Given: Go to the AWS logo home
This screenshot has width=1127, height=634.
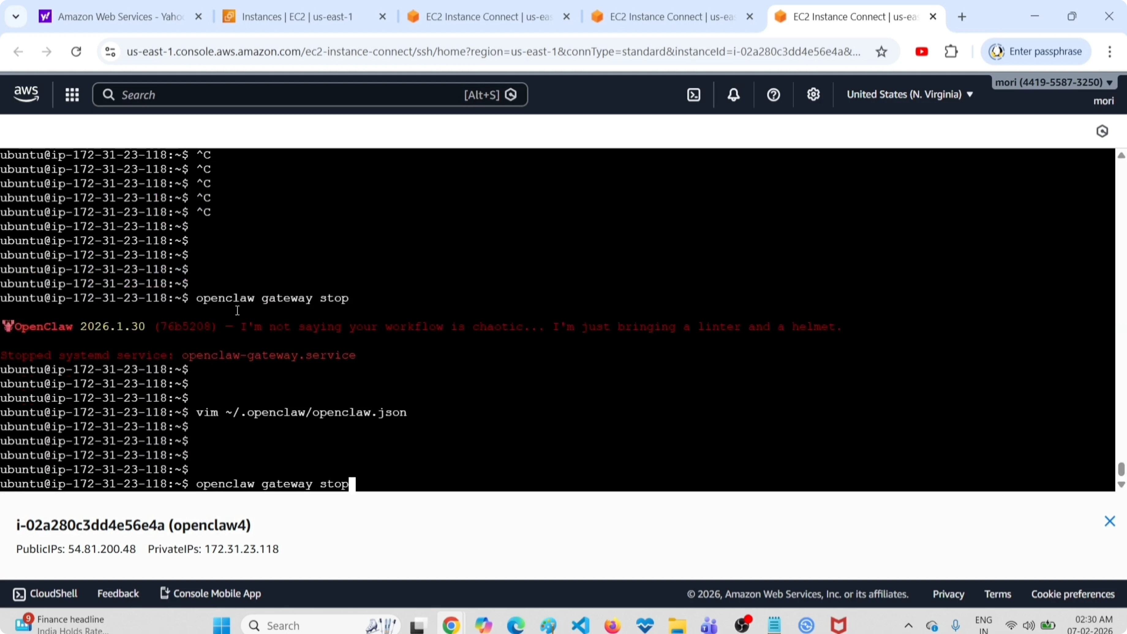Looking at the screenshot, I should pos(26,94).
